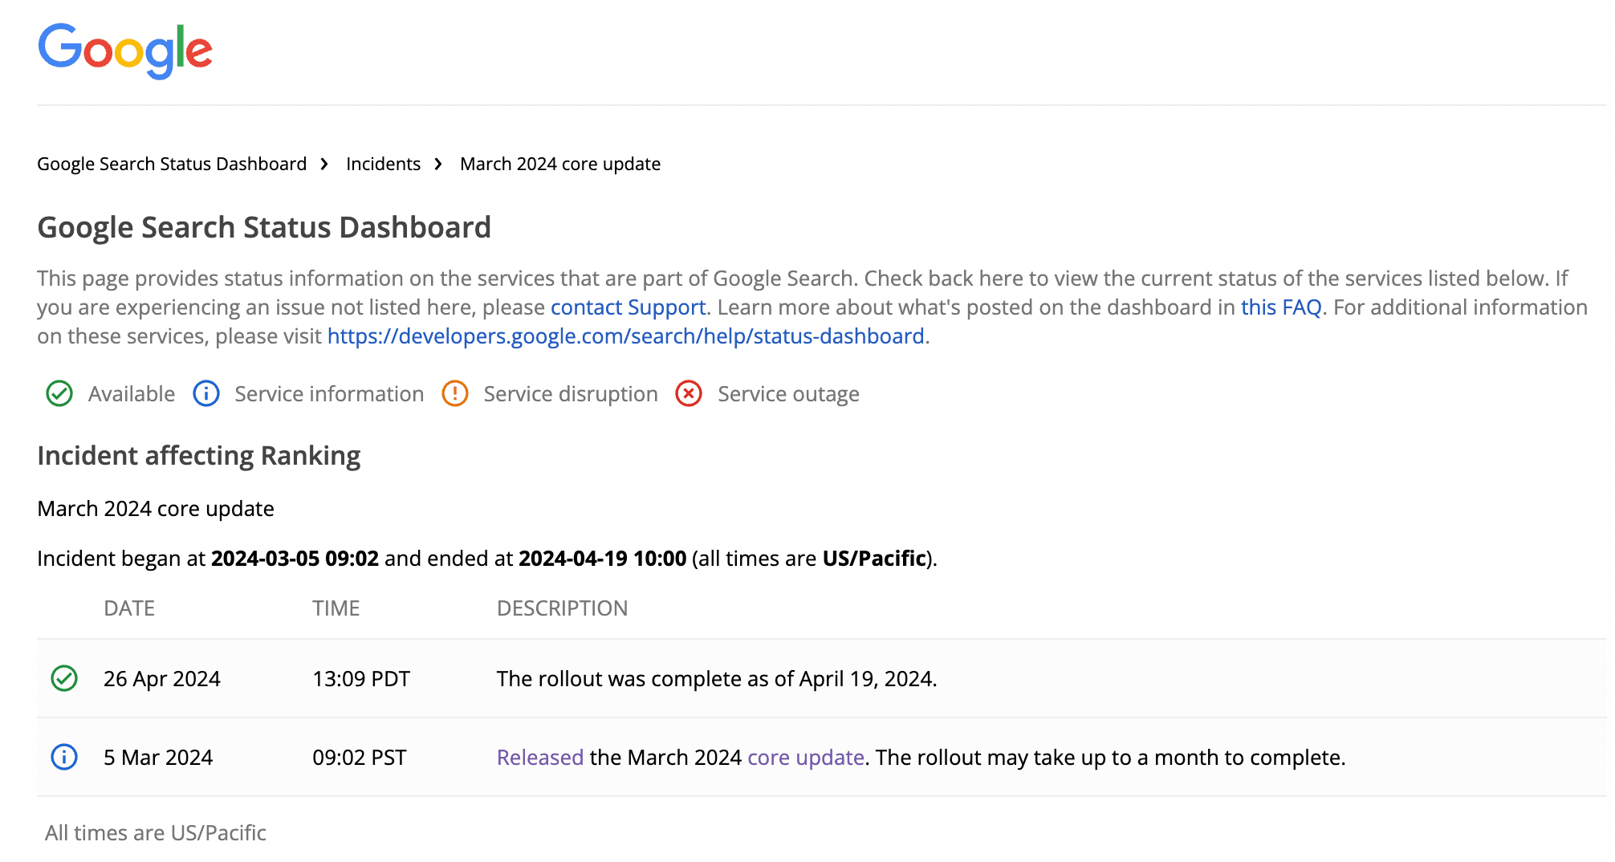Click Incident affecting Ranking heading
1615x862 pixels.
click(x=198, y=455)
